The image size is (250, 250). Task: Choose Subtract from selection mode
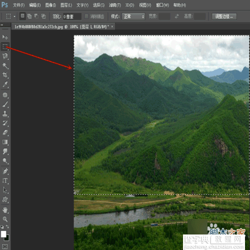tap(36, 16)
